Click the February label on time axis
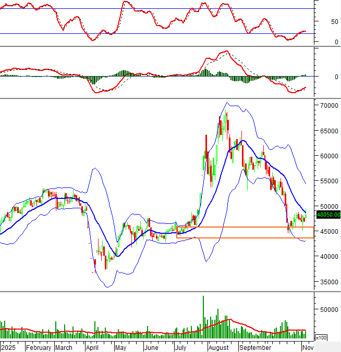Image resolution: width=341 pixels, height=352 pixels. pos(38,347)
